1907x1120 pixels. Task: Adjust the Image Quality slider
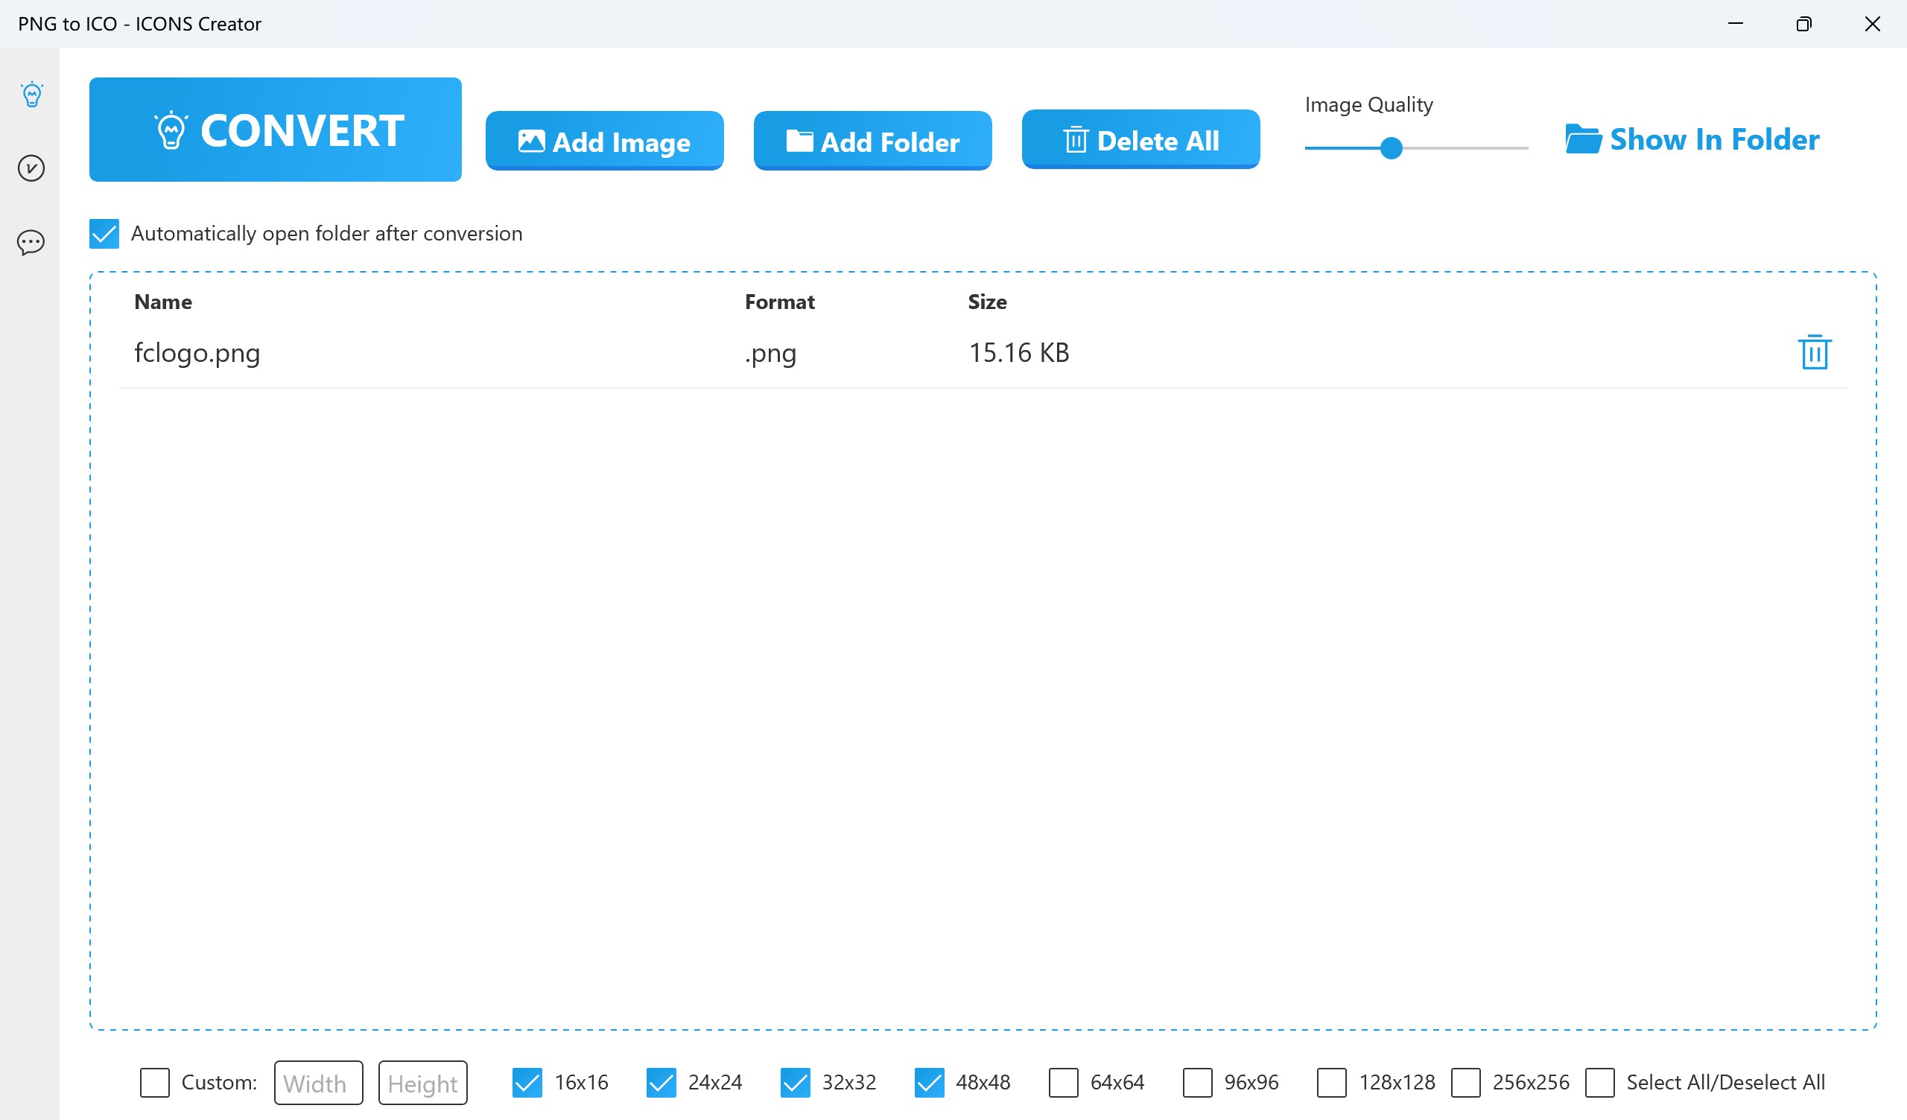click(1391, 148)
